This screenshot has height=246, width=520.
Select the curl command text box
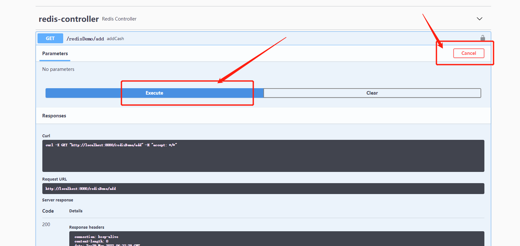pos(263,156)
